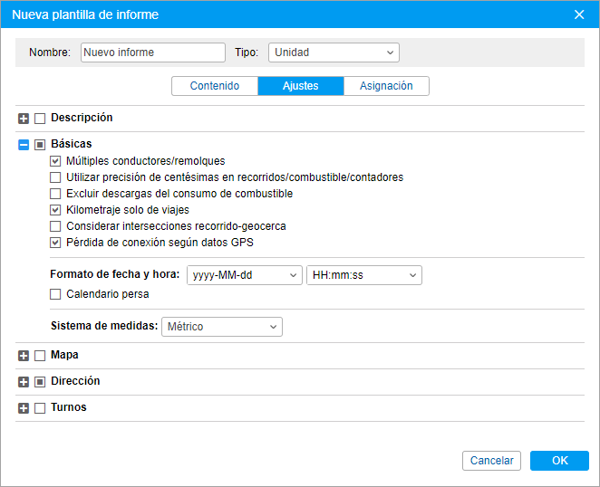Open the Sistema de medidas Métrico dropdown

tap(222, 327)
